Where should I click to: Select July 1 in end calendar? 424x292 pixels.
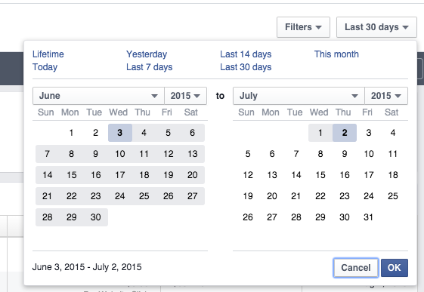[320, 133]
